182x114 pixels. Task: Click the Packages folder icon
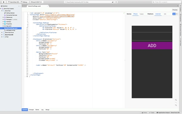point(5,19)
